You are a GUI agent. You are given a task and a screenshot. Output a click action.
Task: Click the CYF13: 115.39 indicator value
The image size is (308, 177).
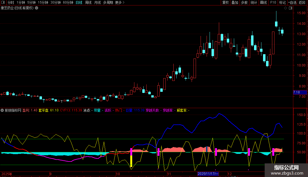(71, 110)
